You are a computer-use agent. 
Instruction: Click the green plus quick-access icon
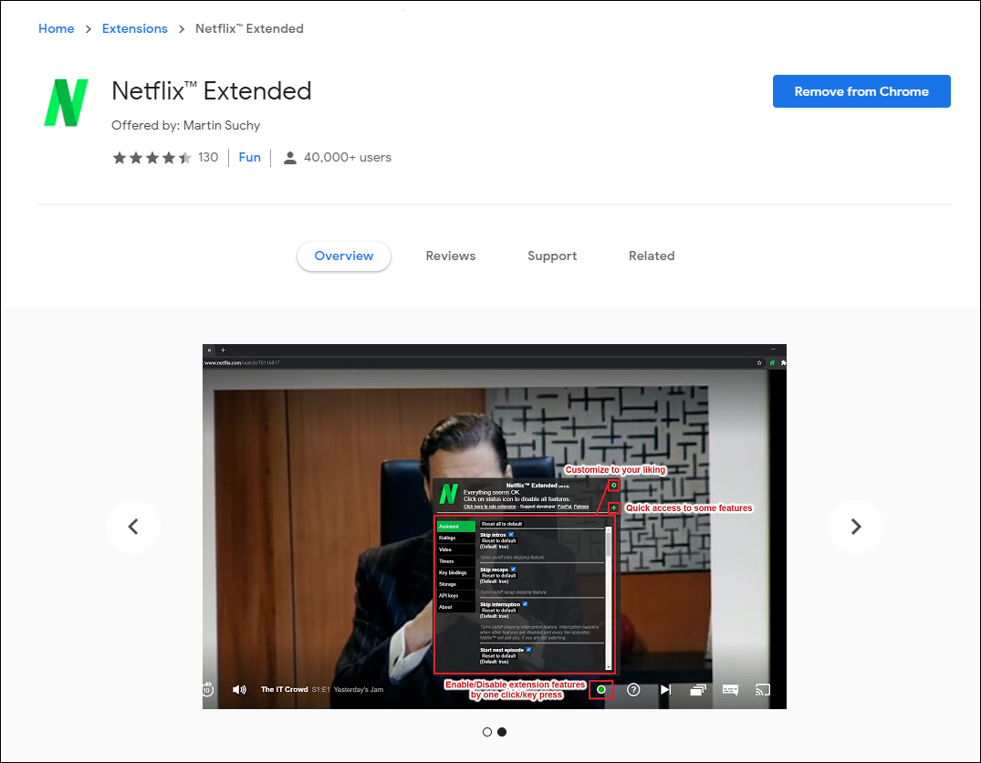pos(614,507)
